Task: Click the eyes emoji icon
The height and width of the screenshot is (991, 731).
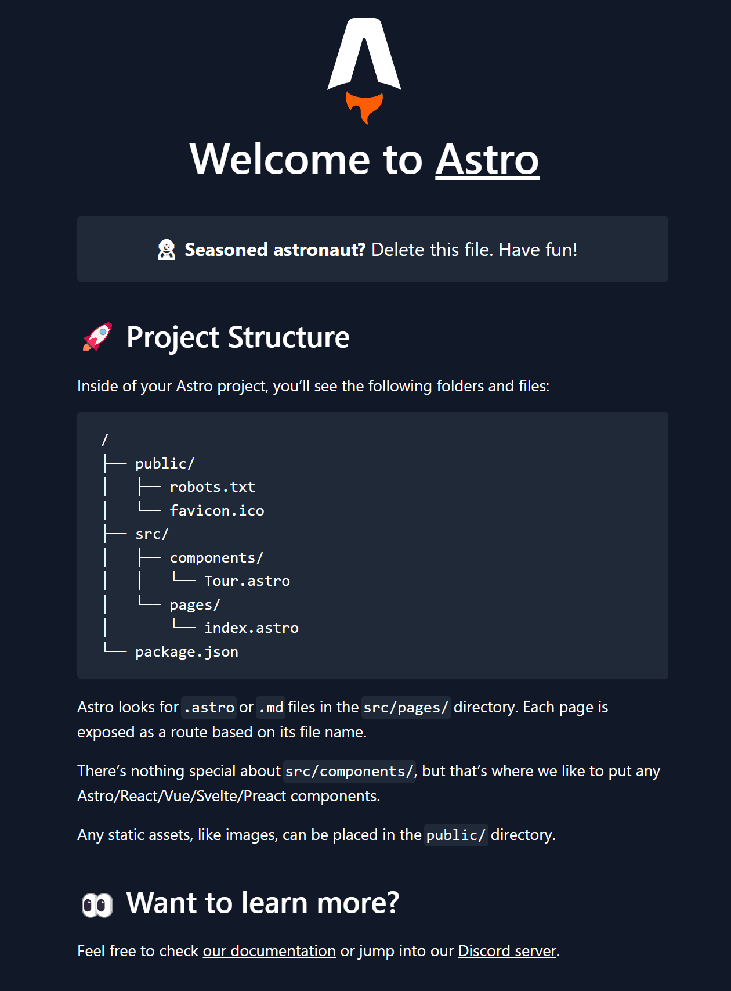Action: pos(97,904)
